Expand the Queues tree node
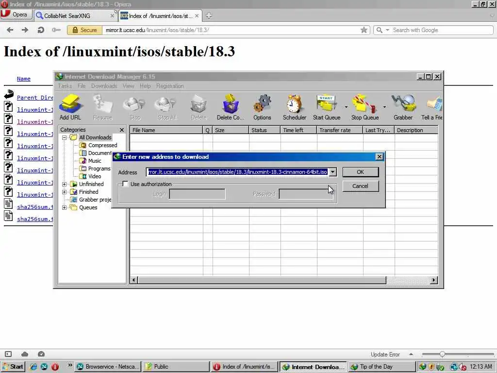 (x=65, y=208)
